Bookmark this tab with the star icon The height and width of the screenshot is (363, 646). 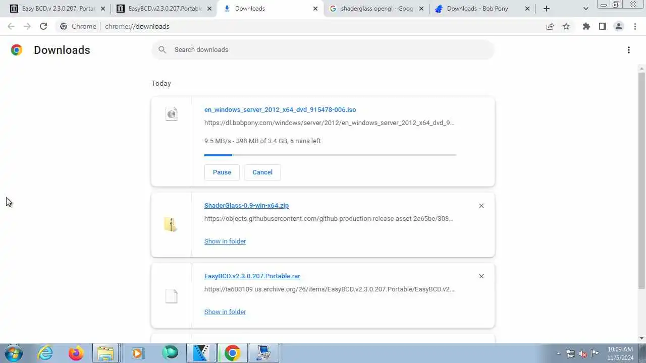[566, 26]
